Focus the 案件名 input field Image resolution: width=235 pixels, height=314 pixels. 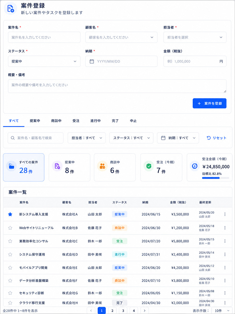point(44,37)
